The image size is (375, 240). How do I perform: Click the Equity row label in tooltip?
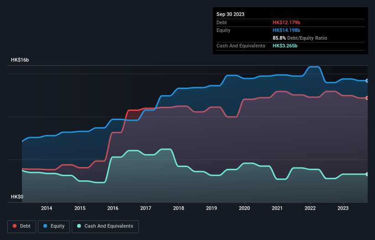(223, 30)
